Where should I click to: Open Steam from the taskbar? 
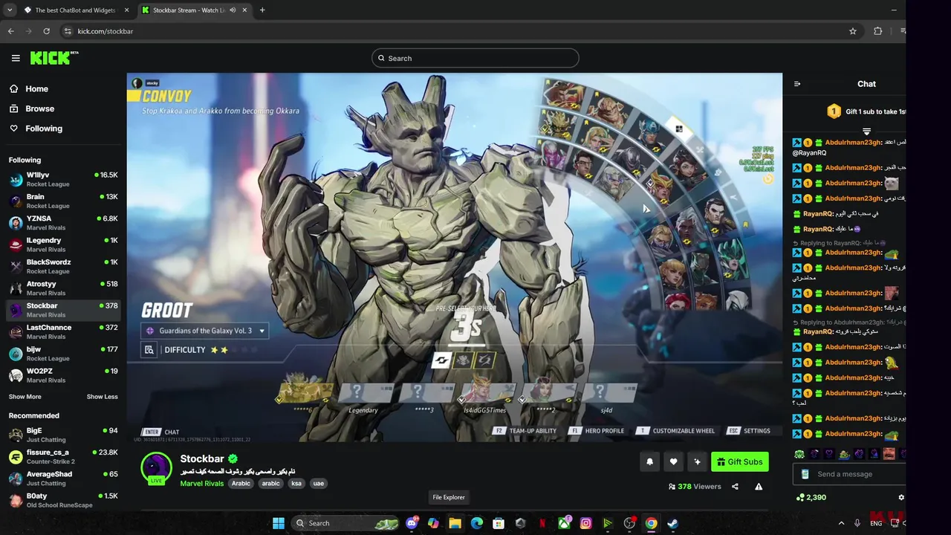(672, 523)
